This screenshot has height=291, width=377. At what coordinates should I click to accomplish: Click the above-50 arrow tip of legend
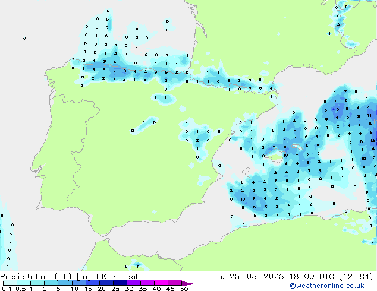coord(188,283)
